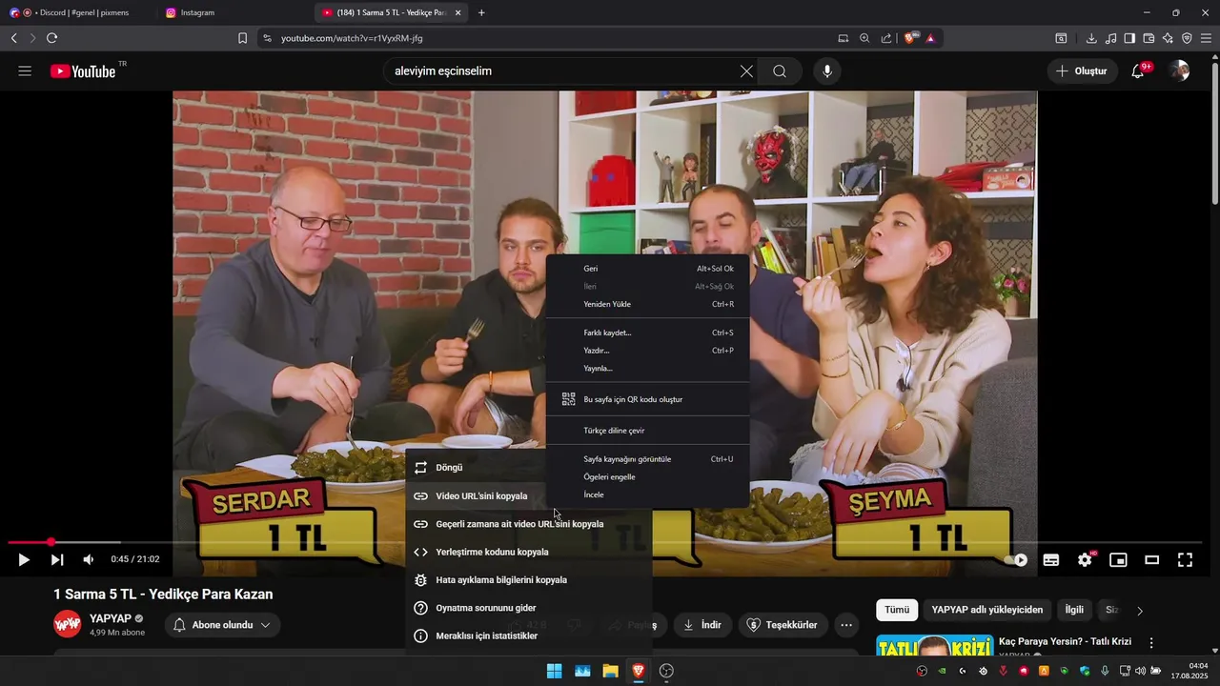Focus the YouTube search field
The height and width of the screenshot is (686, 1220).
point(562,71)
